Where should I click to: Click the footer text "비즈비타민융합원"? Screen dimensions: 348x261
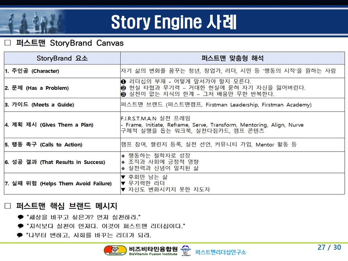[x=153, y=249]
